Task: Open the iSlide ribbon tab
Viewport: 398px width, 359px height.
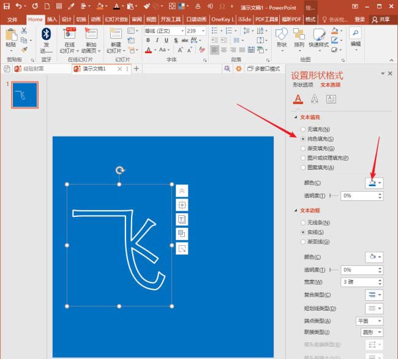Action: (245, 19)
